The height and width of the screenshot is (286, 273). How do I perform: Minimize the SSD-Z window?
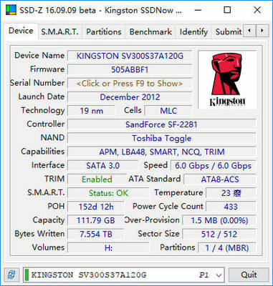coord(198,10)
